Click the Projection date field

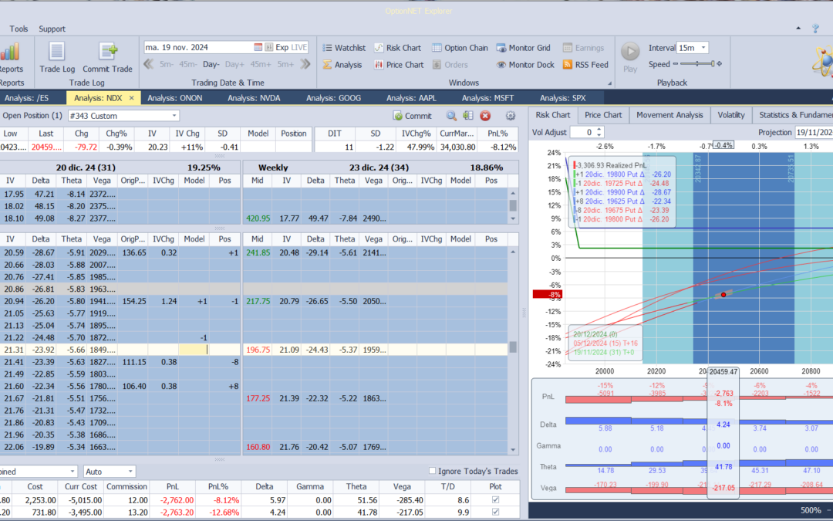click(x=814, y=133)
